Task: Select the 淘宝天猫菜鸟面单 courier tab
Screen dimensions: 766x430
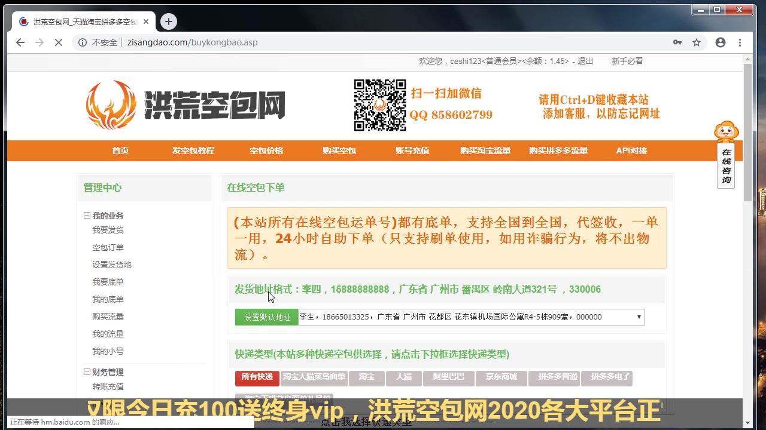Action: click(x=314, y=377)
